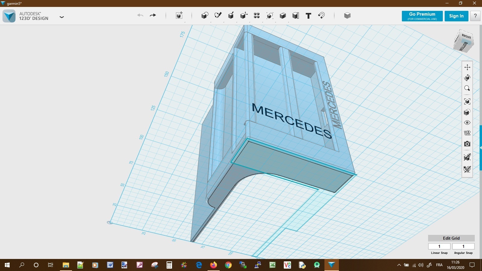Open the display style cube options
The height and width of the screenshot is (271, 482).
(467, 112)
